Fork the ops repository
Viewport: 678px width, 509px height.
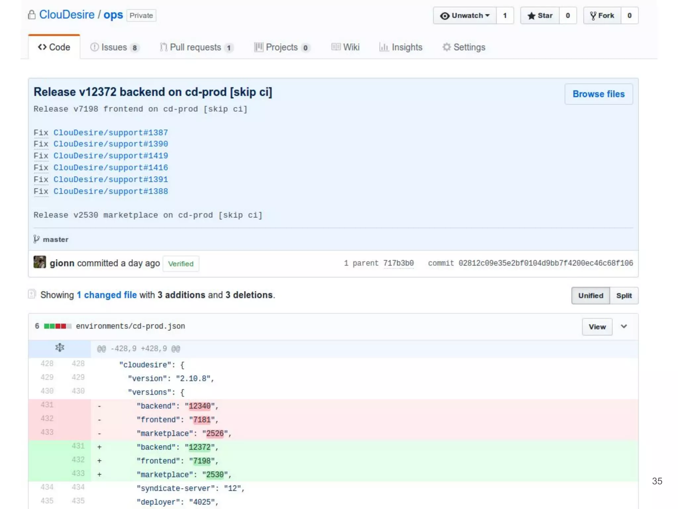click(602, 16)
